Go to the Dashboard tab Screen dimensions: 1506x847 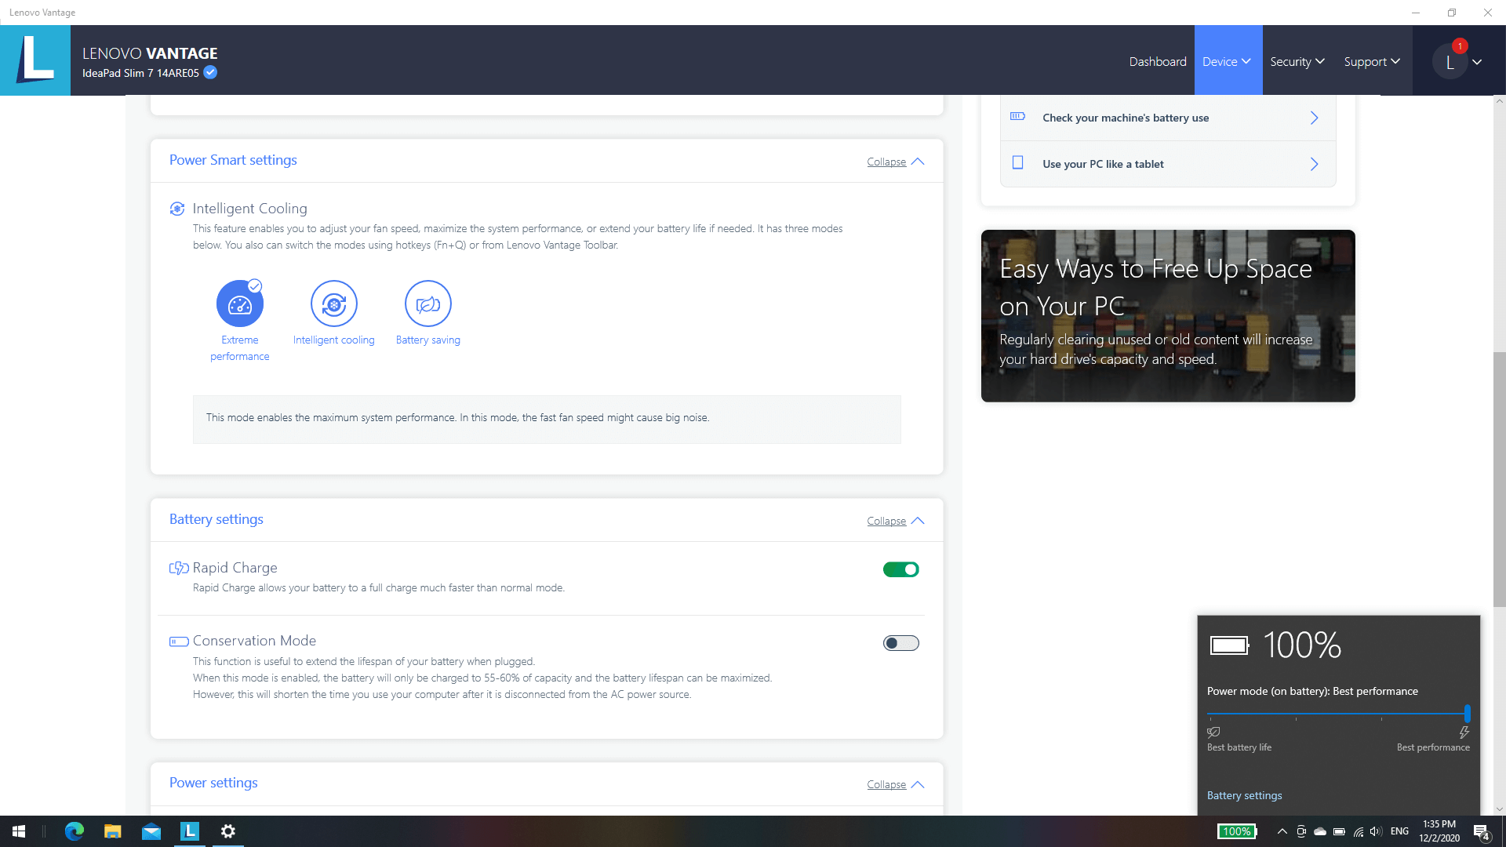click(x=1157, y=61)
